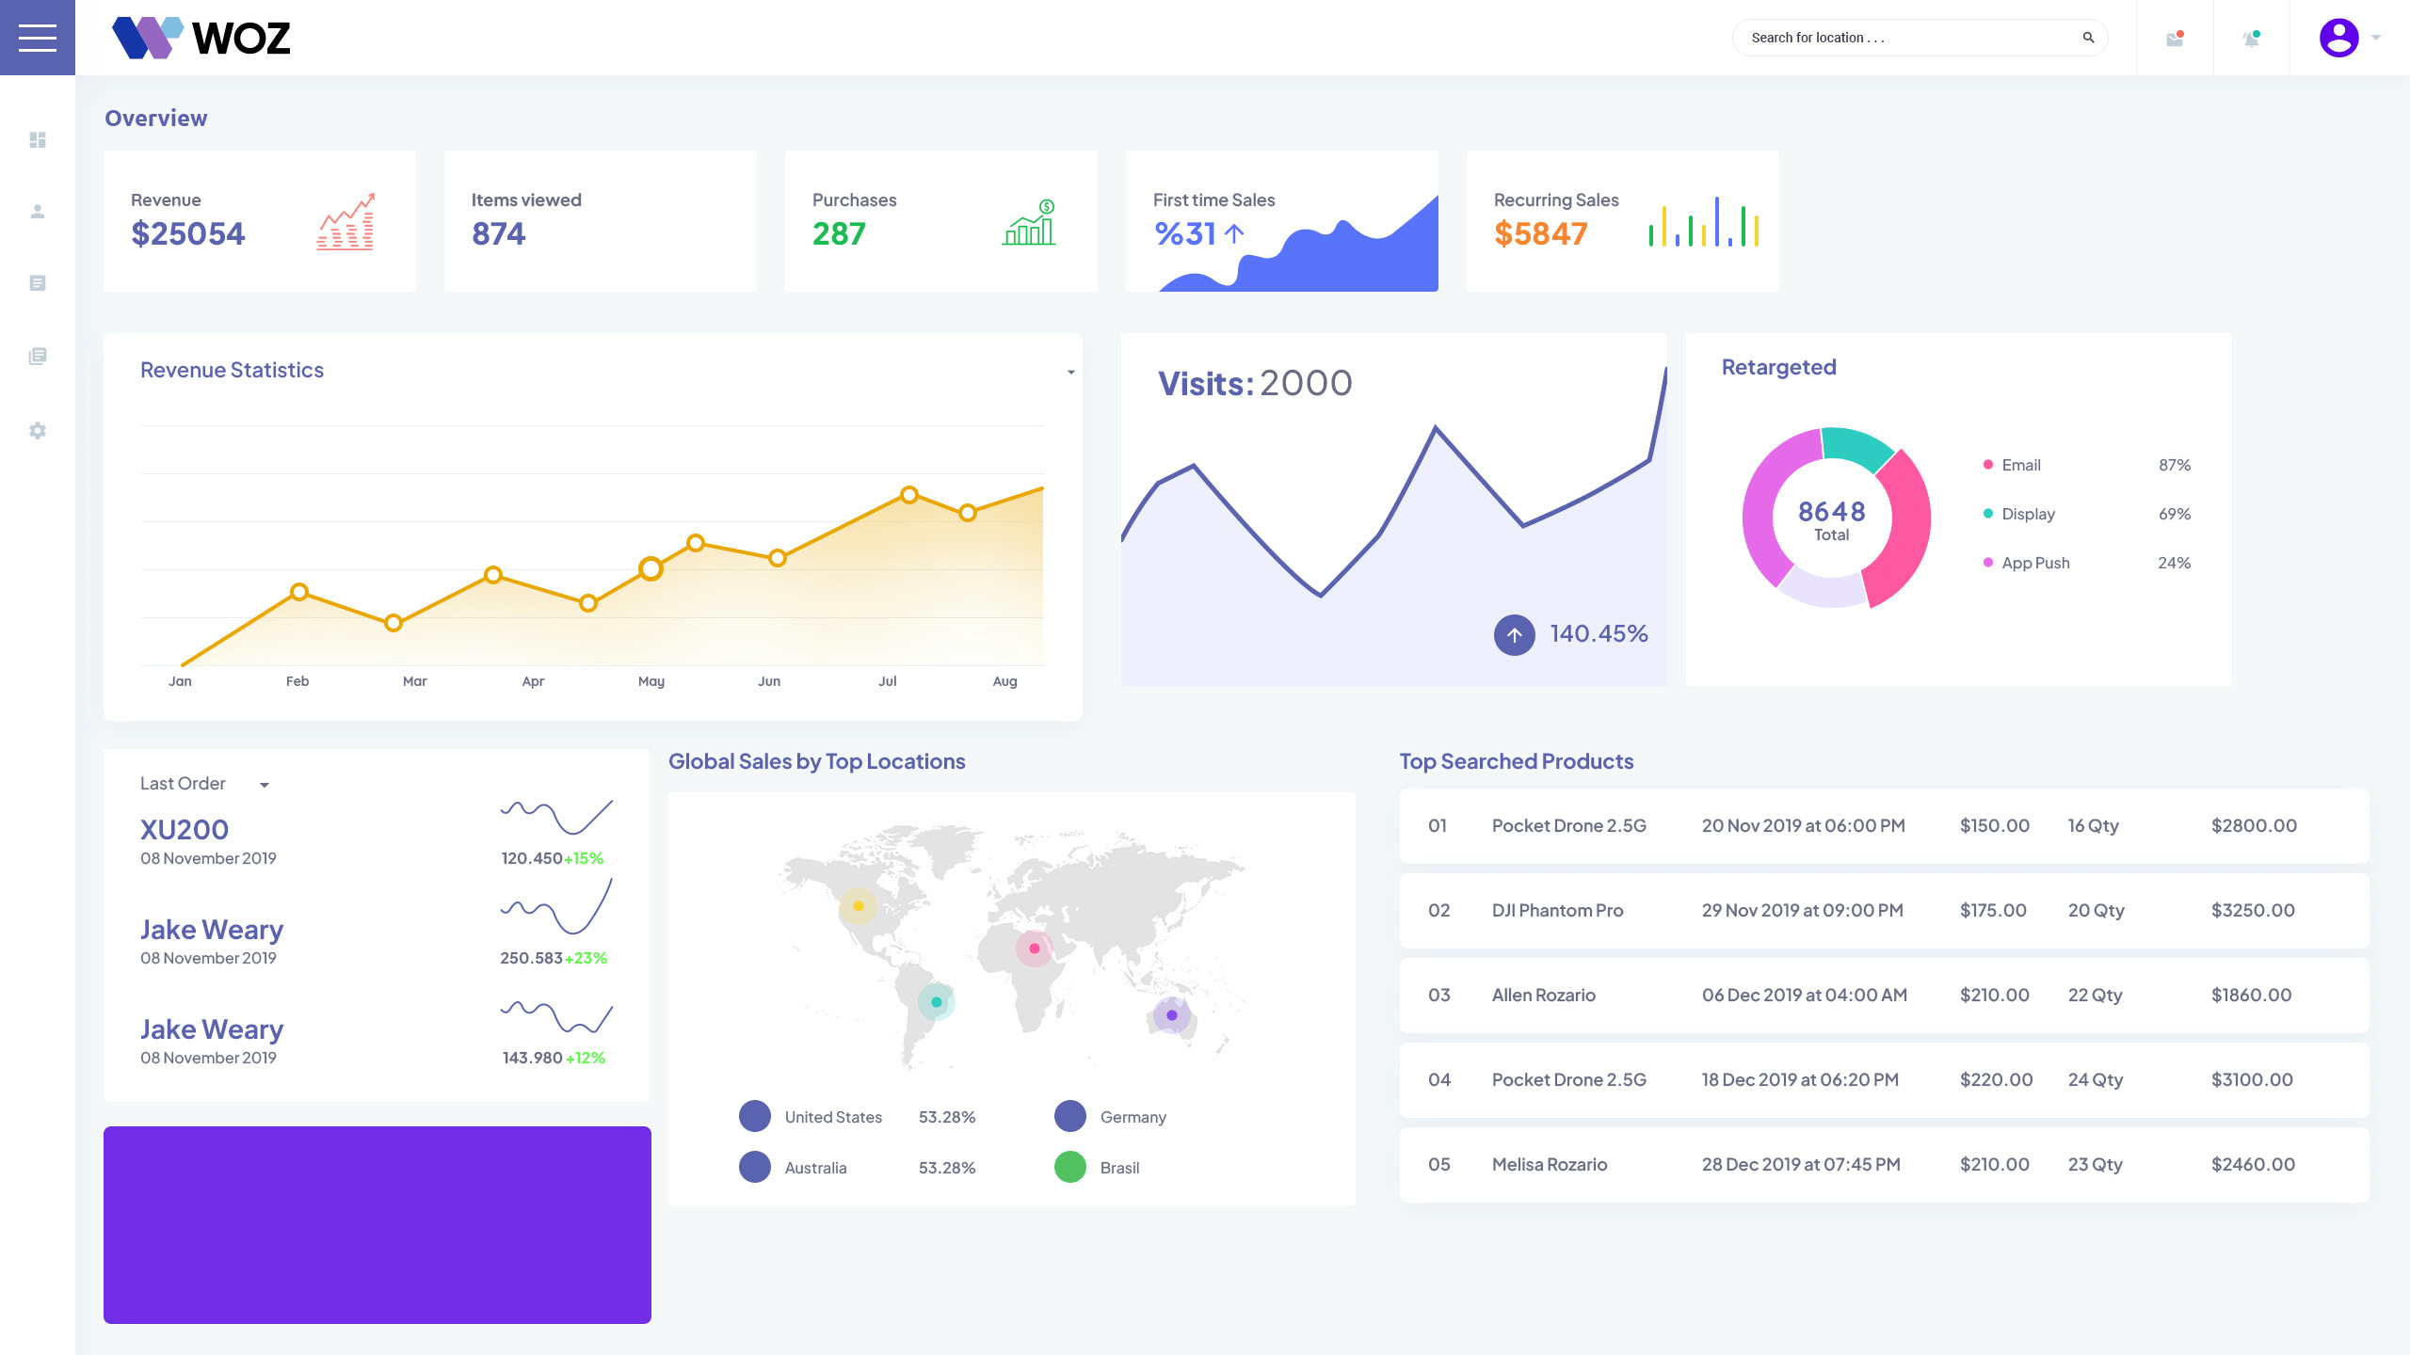Click the mail messages icon
This screenshot has height=1355, width=2410.
pyautogui.click(x=2175, y=39)
